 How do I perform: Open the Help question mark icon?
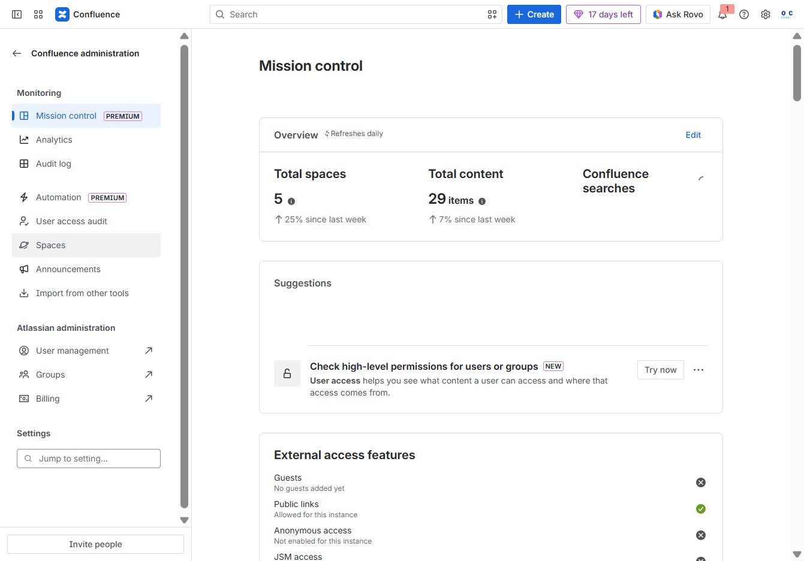[x=744, y=14]
